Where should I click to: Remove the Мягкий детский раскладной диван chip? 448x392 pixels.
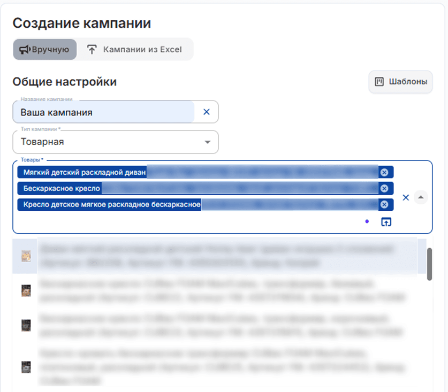pos(384,172)
